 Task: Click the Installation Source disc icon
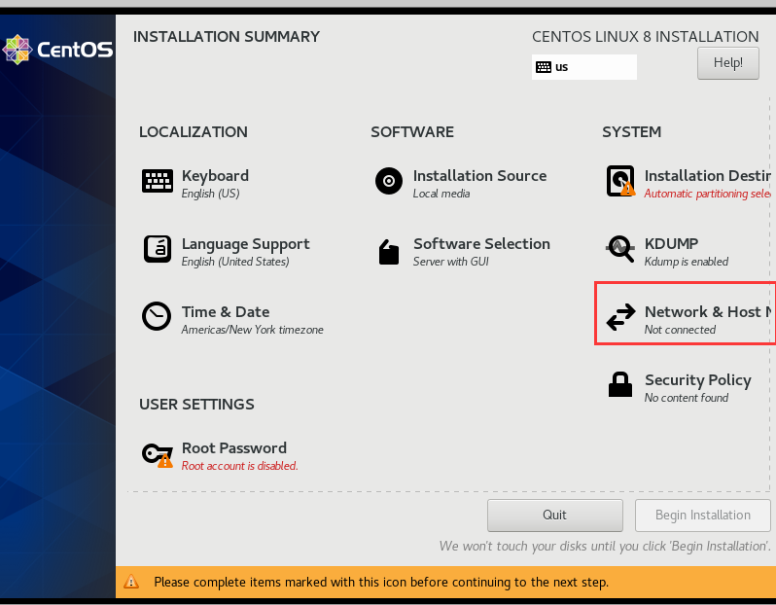389,181
